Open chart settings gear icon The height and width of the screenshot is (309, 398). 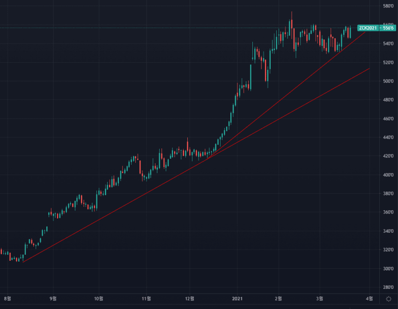click(388, 299)
